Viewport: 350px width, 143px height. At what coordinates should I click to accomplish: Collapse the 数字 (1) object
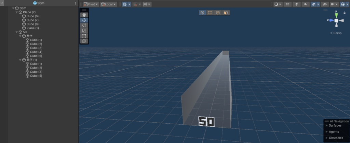pos(20,60)
